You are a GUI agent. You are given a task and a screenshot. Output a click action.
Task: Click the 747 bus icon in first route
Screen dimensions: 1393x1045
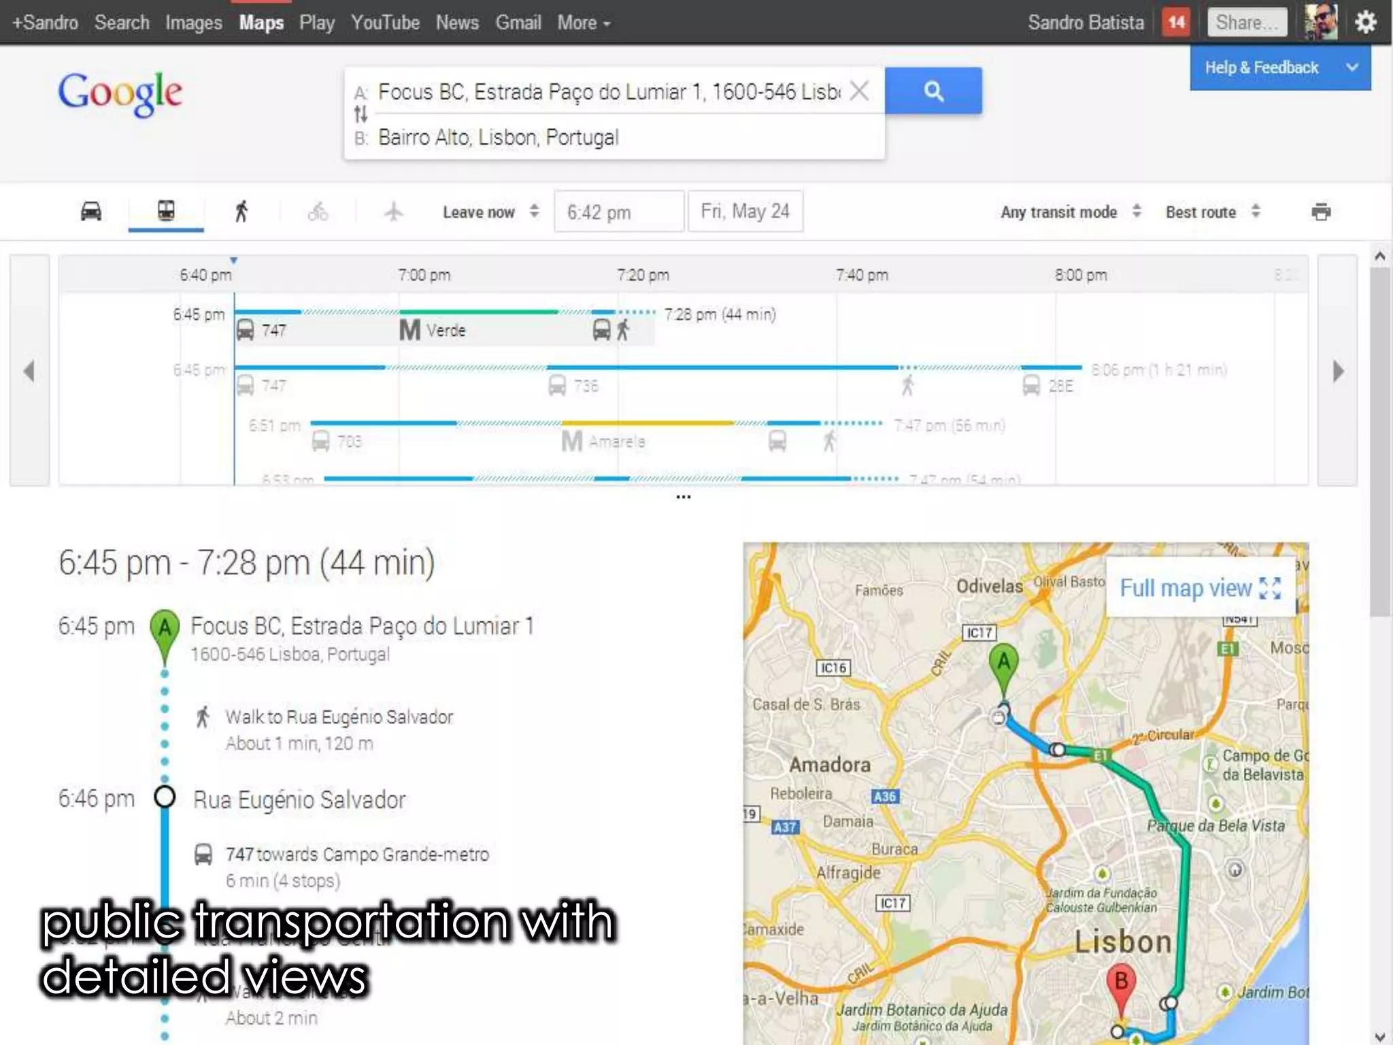tap(246, 330)
